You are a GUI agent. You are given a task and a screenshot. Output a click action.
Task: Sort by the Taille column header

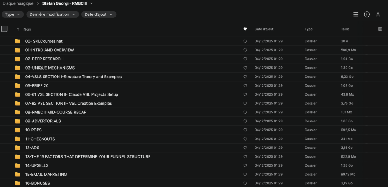pos(345,29)
